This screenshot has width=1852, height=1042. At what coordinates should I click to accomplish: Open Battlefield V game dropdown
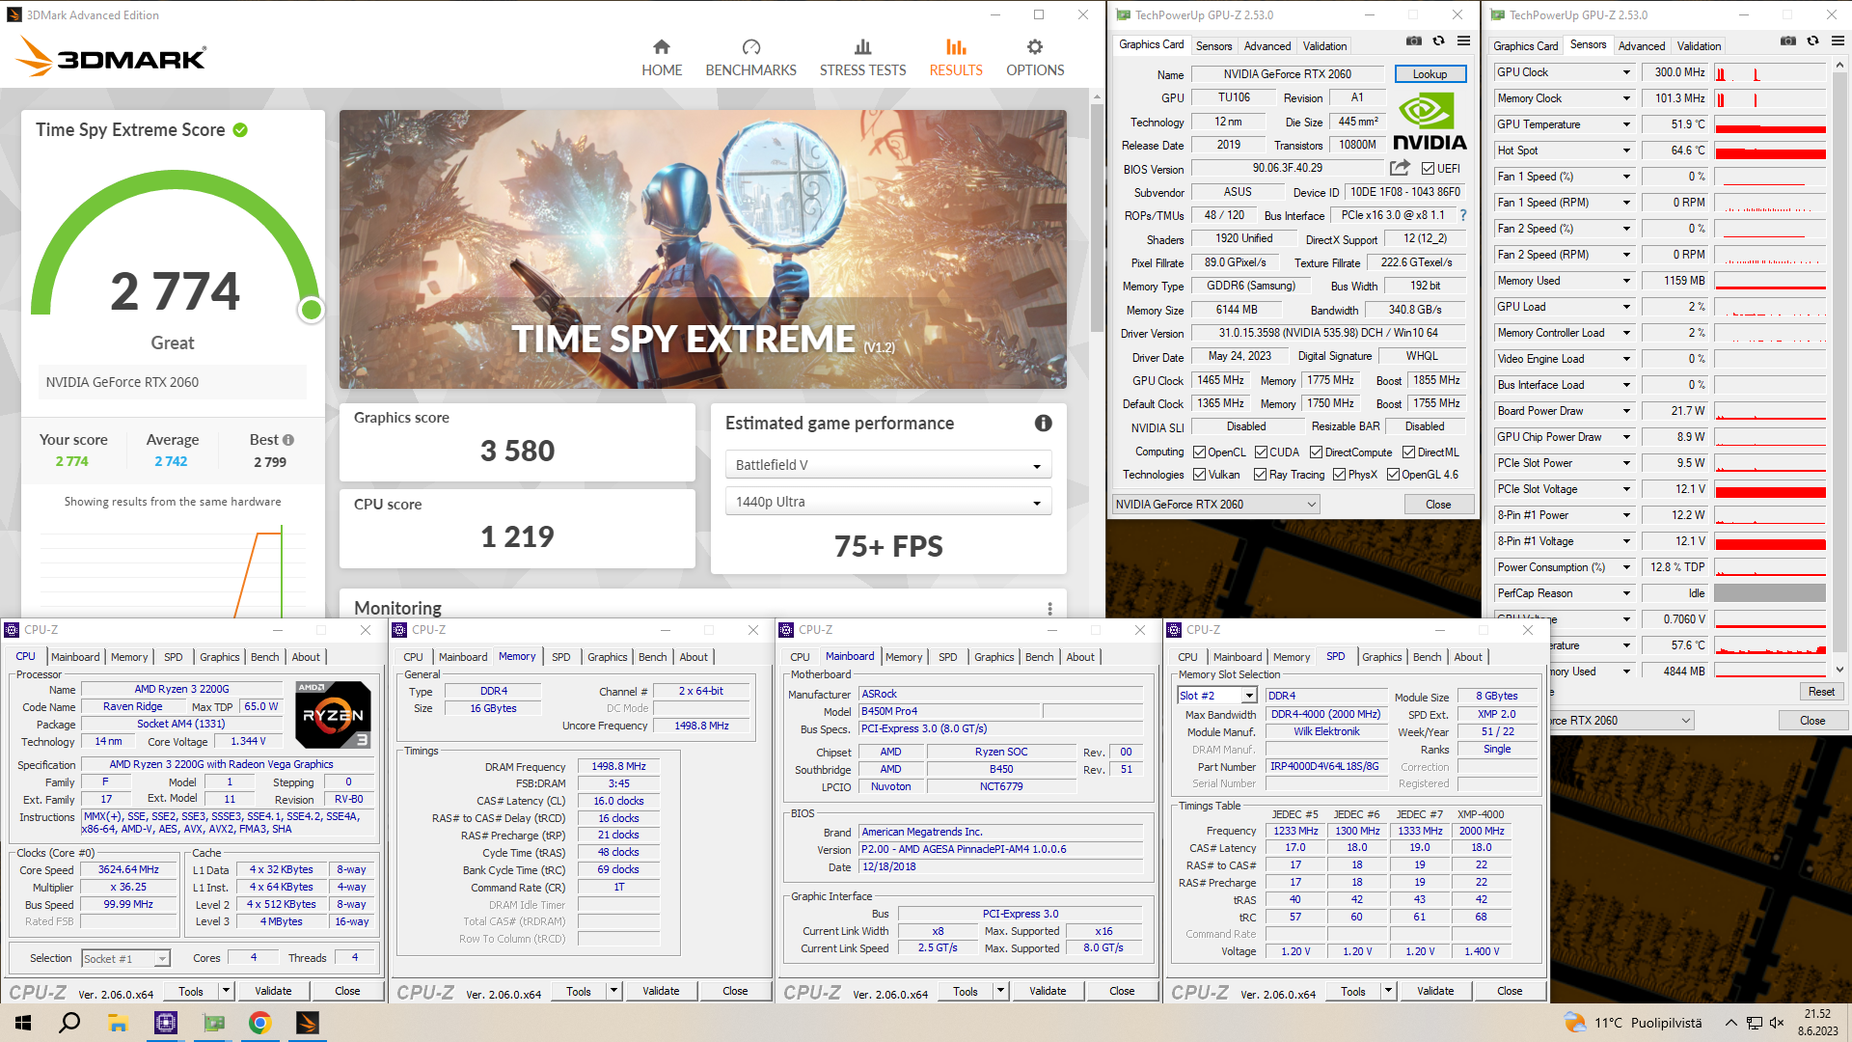coord(887,465)
